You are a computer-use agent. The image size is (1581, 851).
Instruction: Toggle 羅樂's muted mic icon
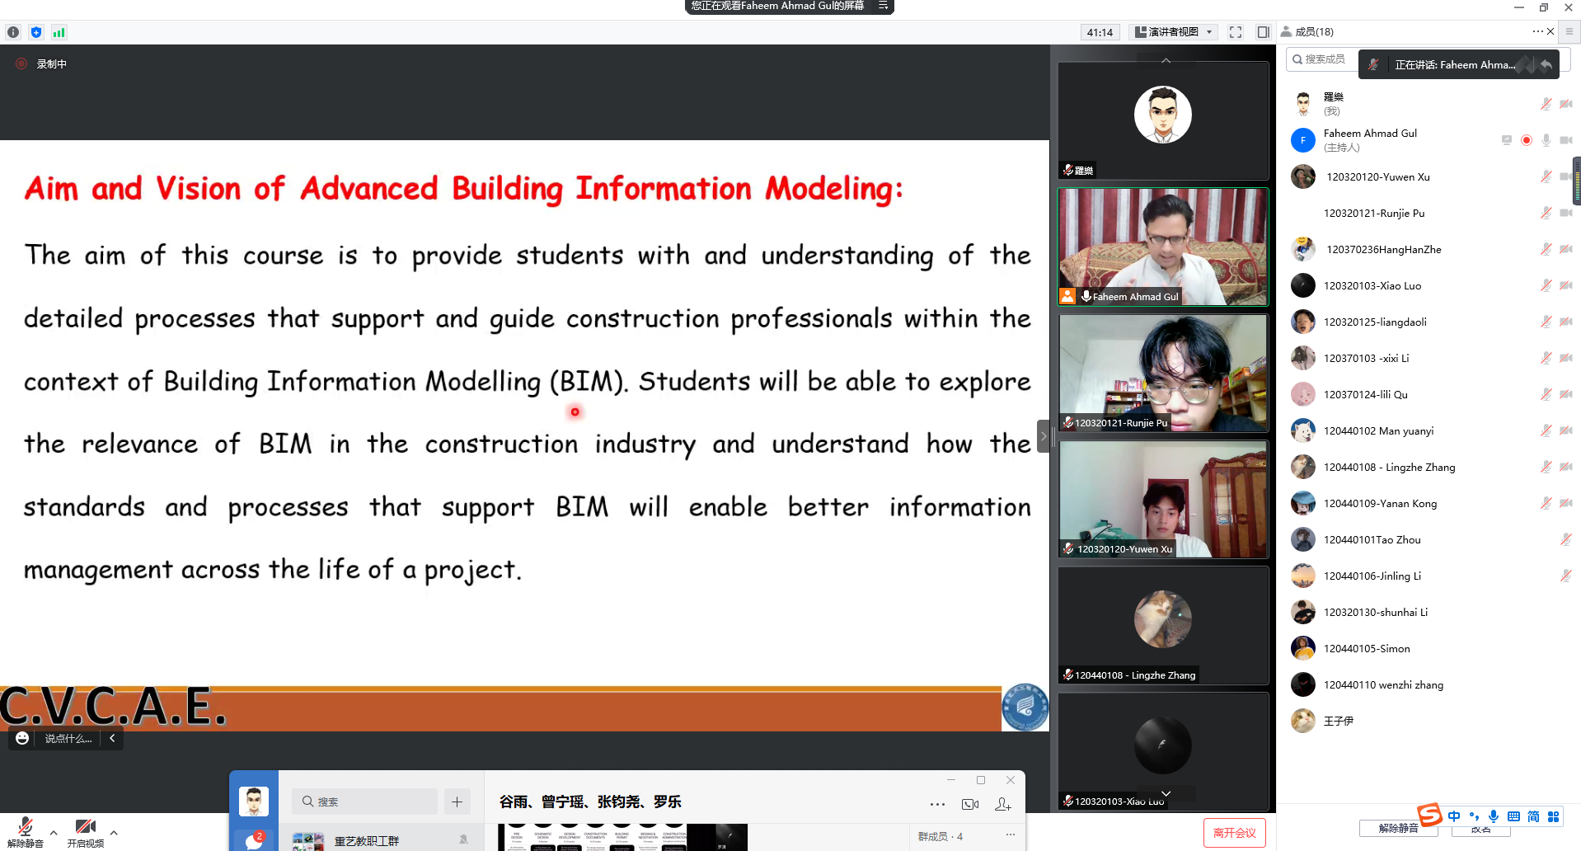(x=1546, y=104)
